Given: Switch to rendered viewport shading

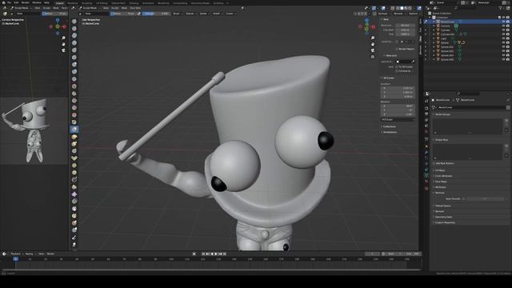Looking at the screenshot, I should (410, 8).
